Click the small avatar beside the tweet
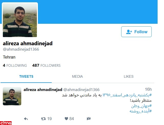This screenshot has height=125, width=164. [12, 96]
